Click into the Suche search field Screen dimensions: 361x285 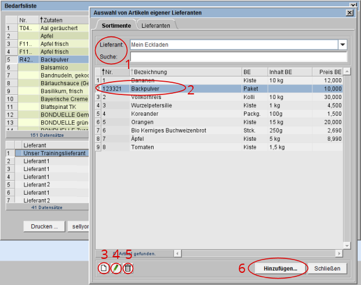click(x=238, y=57)
